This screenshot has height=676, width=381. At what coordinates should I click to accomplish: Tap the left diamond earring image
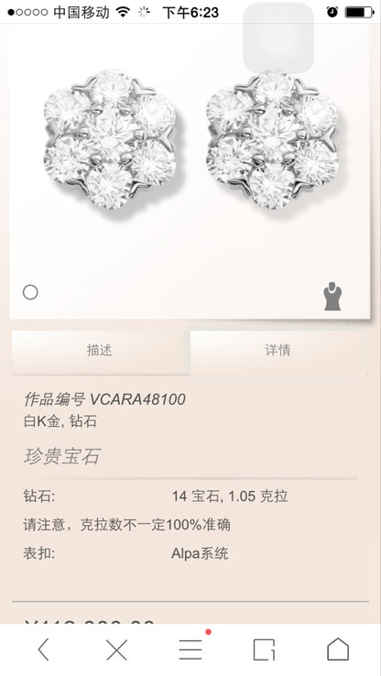pos(110,139)
